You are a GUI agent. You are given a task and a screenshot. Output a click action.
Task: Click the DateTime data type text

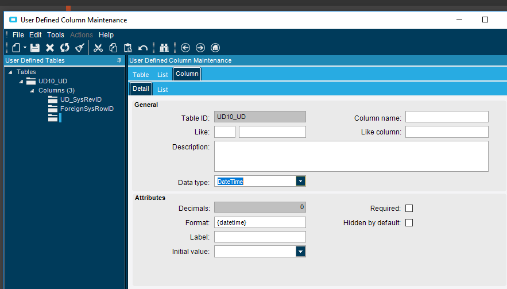tap(230, 182)
